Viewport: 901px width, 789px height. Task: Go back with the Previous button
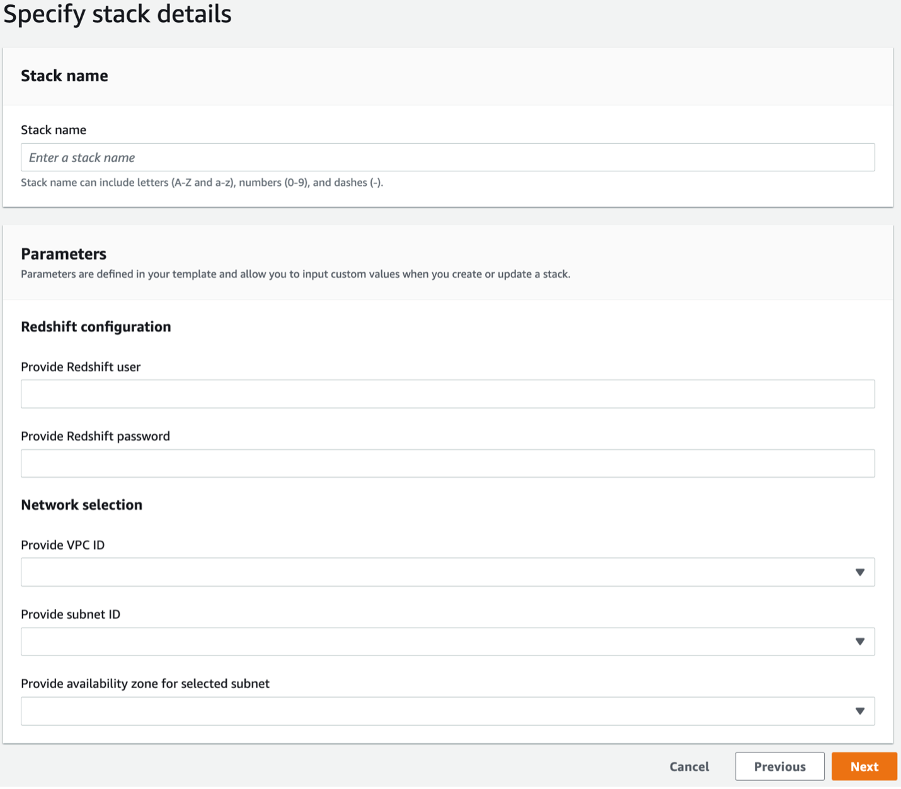pyautogui.click(x=779, y=766)
